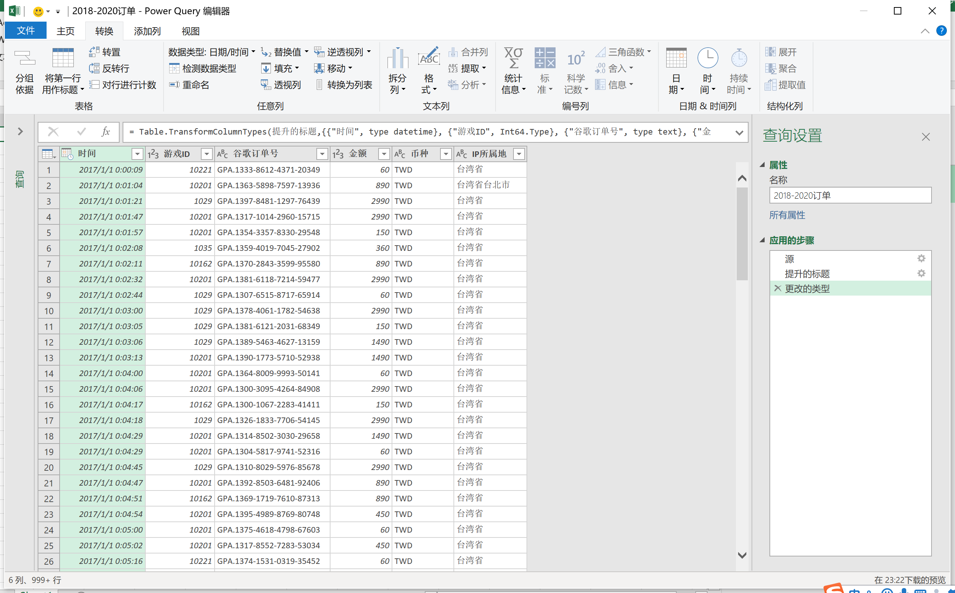Open filter dropdown for 谷歌订单号 column
The height and width of the screenshot is (593, 955).
322,154
